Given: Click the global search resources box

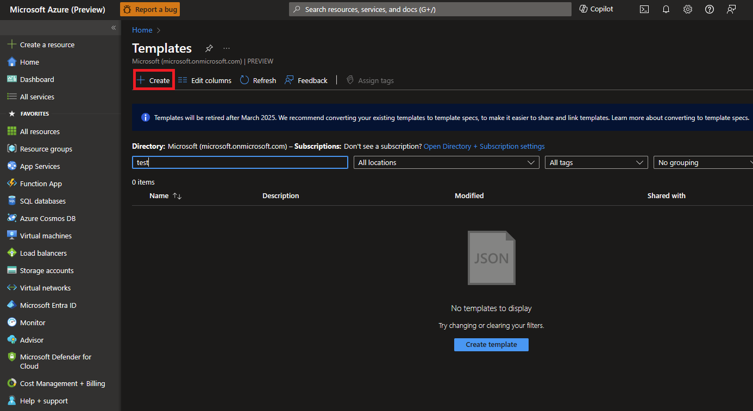Looking at the screenshot, I should (430, 9).
